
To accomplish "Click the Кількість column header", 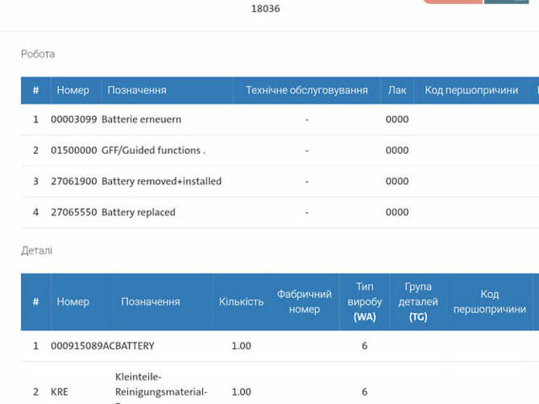I will coord(241,301).
